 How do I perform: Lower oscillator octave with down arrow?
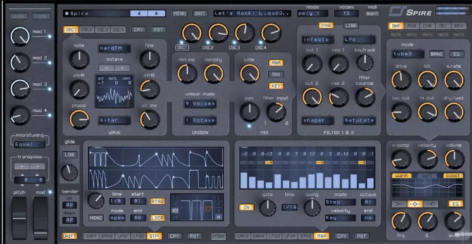(x=106, y=68)
